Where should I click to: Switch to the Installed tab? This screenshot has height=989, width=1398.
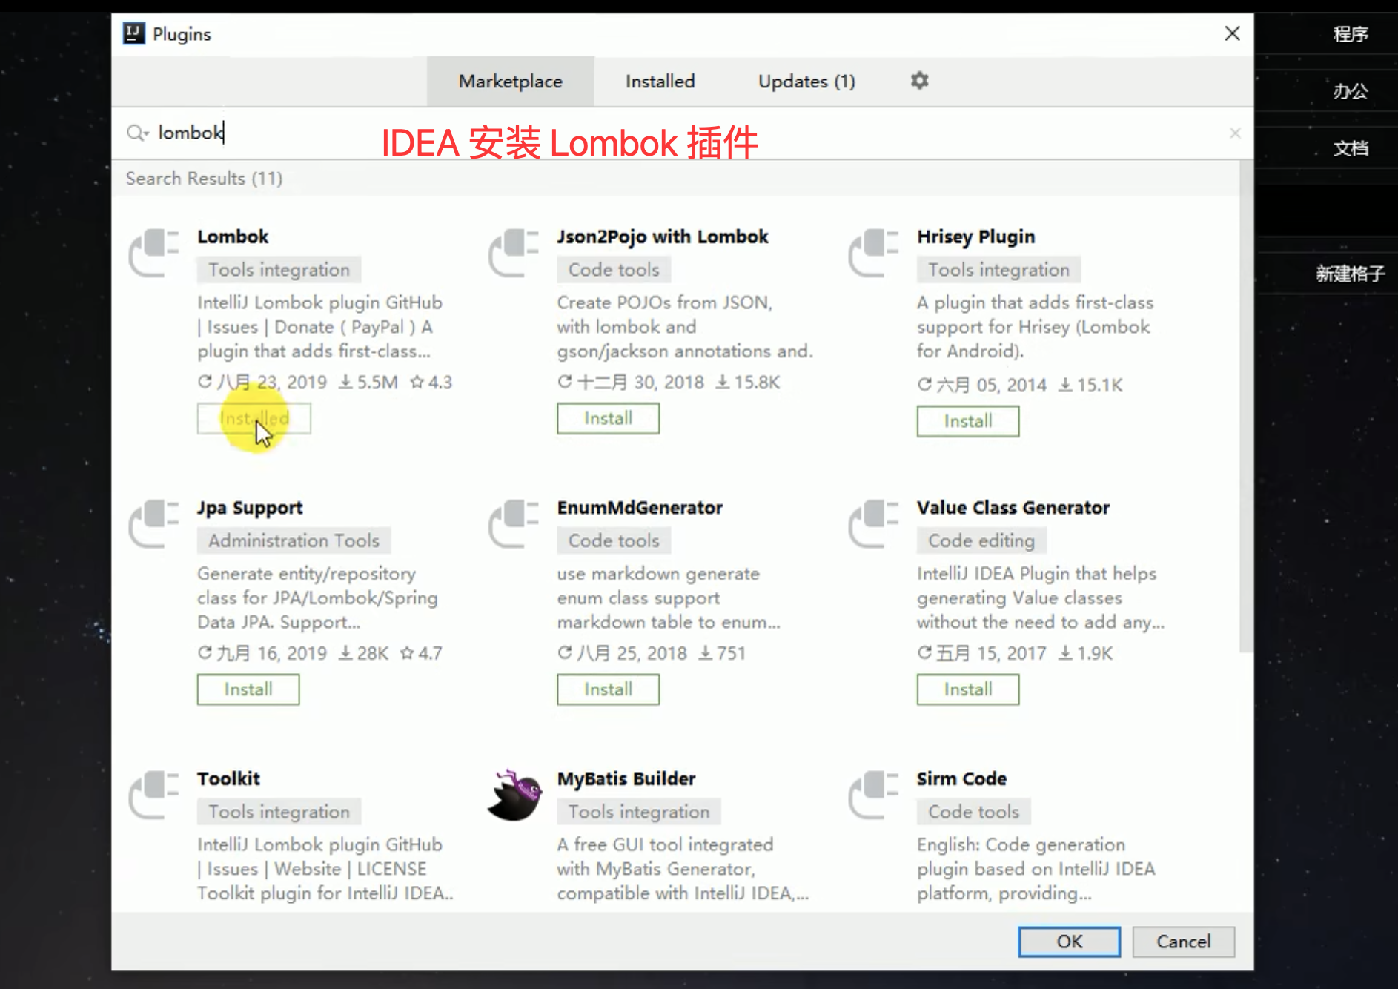pyautogui.click(x=660, y=81)
